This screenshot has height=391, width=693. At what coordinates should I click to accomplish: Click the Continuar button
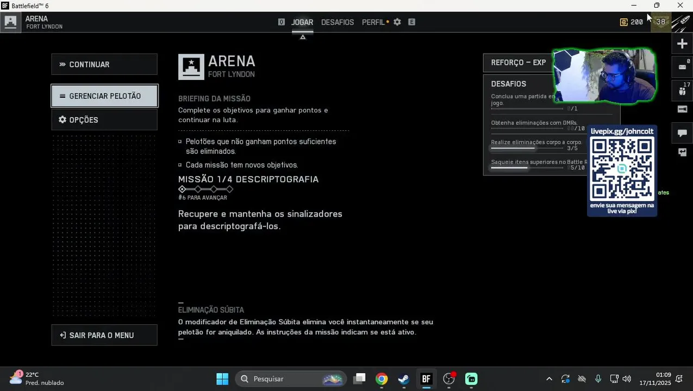pyautogui.click(x=104, y=64)
